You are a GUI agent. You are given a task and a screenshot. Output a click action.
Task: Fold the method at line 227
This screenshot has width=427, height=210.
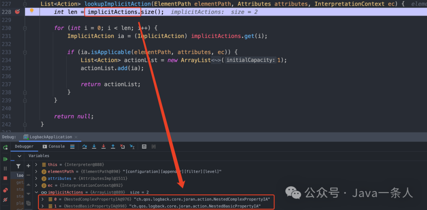pos(25,4)
